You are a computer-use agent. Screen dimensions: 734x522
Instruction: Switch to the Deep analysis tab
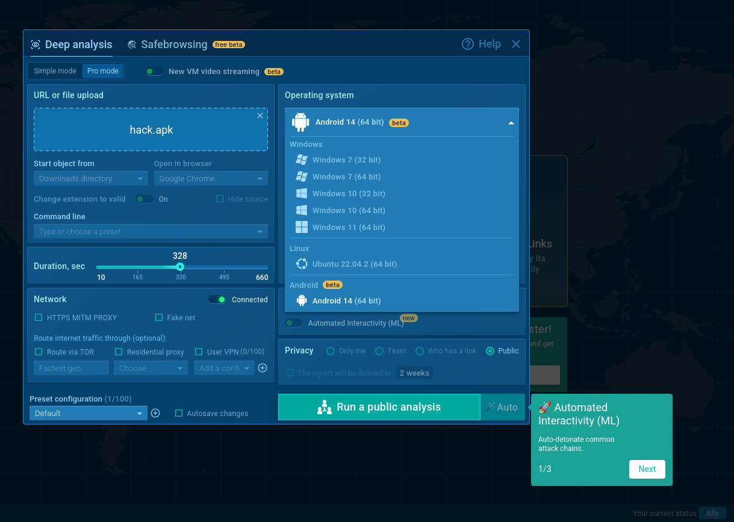[x=72, y=45]
